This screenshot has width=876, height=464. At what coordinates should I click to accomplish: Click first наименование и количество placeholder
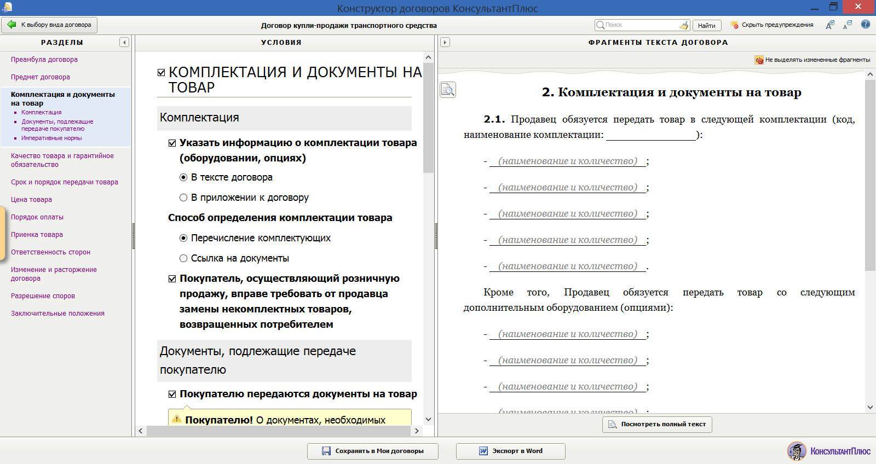tap(568, 161)
